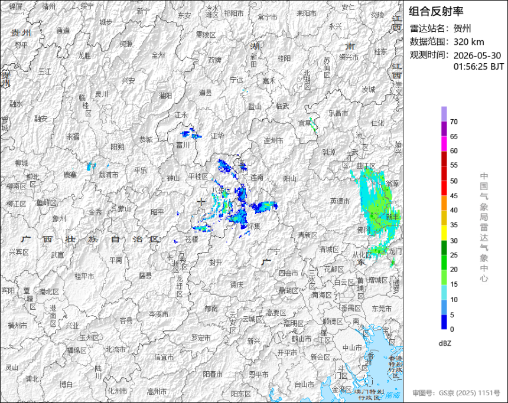Click the radar station name 贺州
The height and width of the screenshot is (403, 508).
point(463,28)
